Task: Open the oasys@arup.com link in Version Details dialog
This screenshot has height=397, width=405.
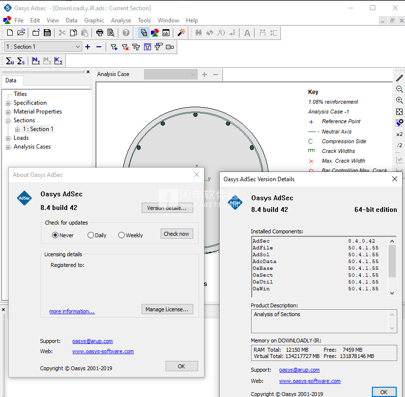Action: pyautogui.click(x=299, y=370)
